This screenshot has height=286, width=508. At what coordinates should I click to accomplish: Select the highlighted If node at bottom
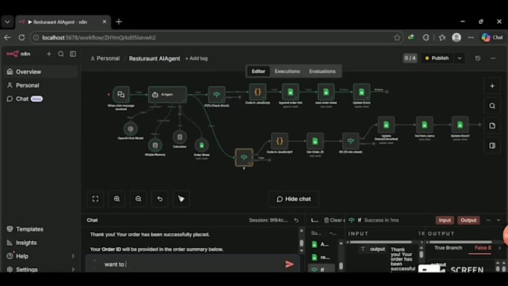(244, 158)
